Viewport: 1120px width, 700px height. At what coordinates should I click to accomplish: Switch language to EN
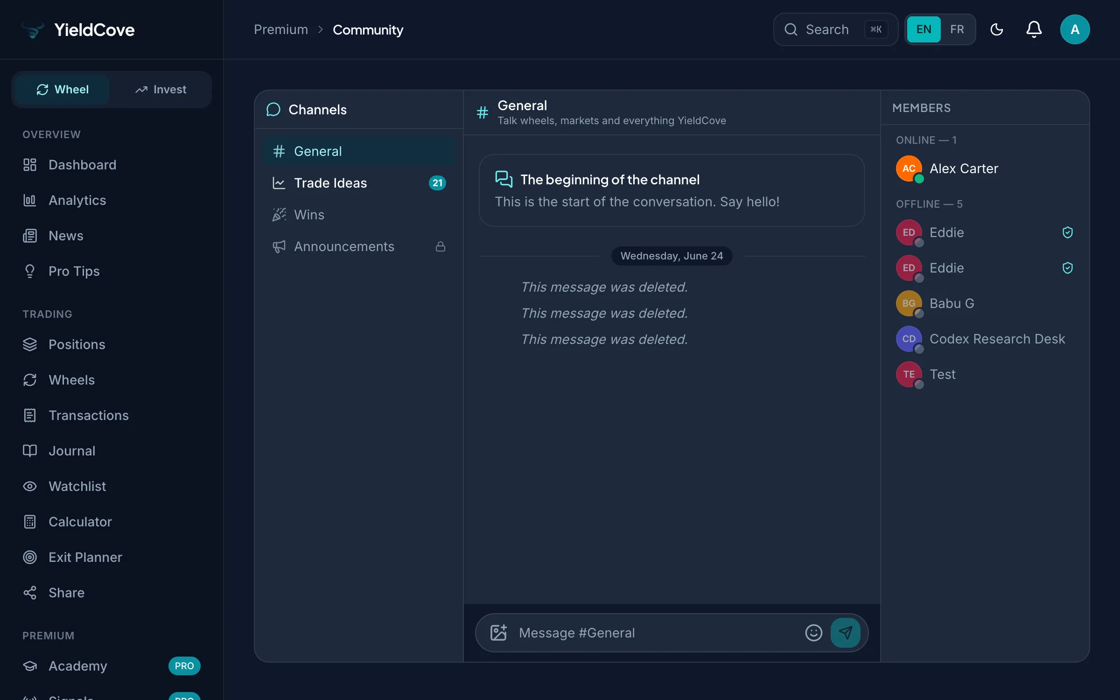coord(924,29)
